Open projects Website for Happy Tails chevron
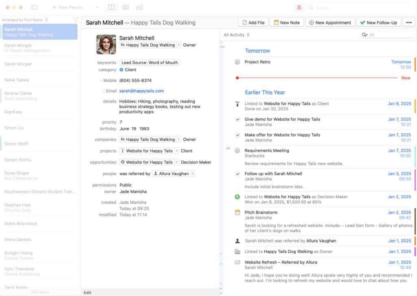Screen dimensions: 417x296 coord(176,151)
